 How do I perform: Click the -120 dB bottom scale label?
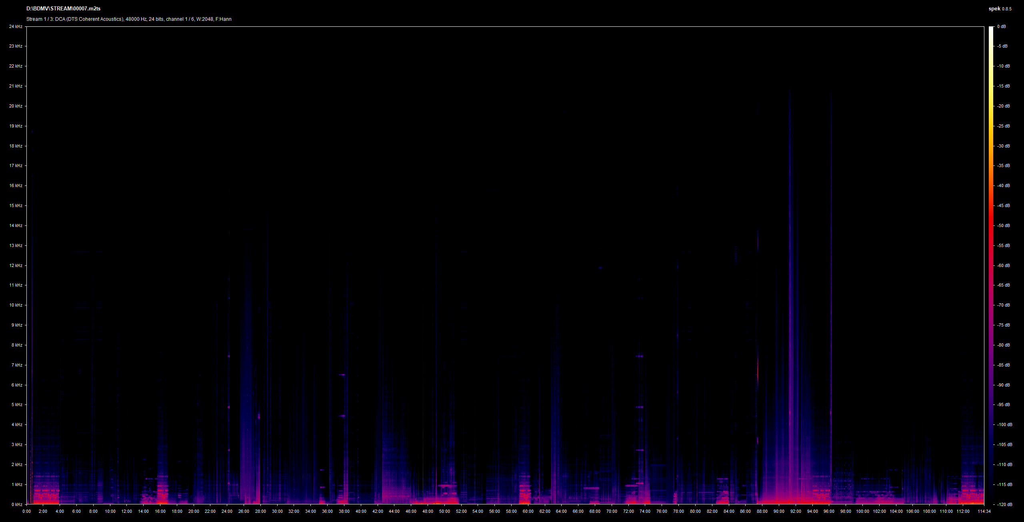pos(1004,504)
